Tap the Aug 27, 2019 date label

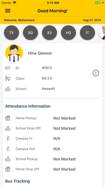[x=92, y=20]
